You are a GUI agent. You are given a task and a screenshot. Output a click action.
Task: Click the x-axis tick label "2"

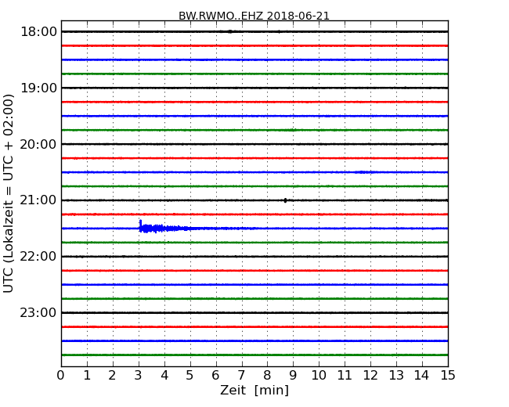[112, 376]
